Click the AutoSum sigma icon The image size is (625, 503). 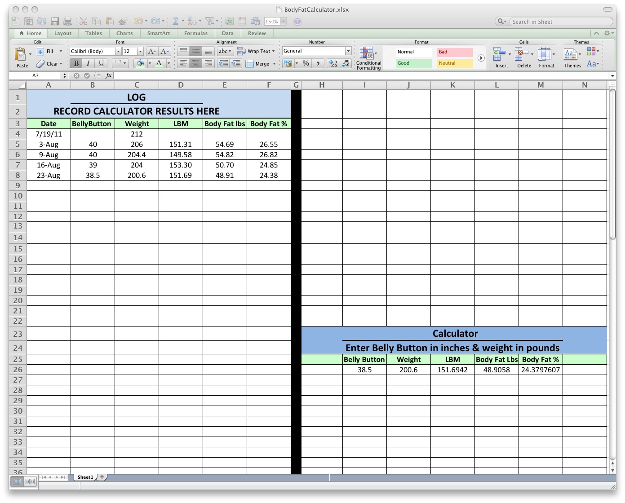[175, 21]
